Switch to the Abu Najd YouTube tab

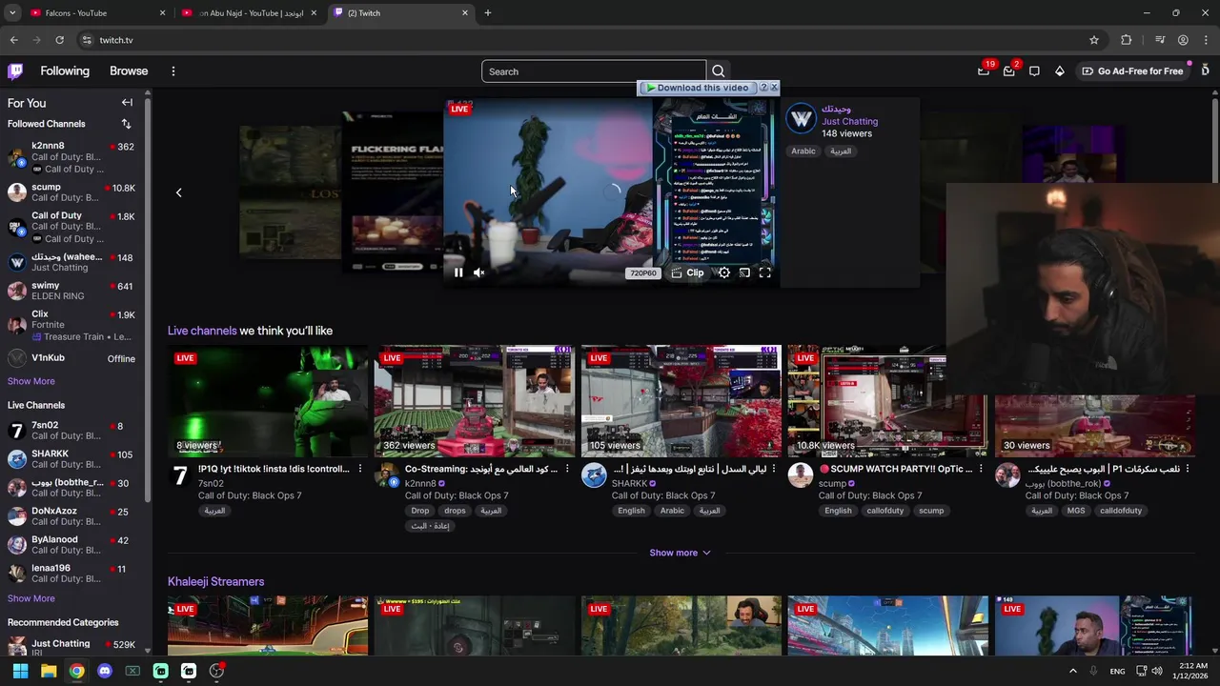(x=250, y=13)
